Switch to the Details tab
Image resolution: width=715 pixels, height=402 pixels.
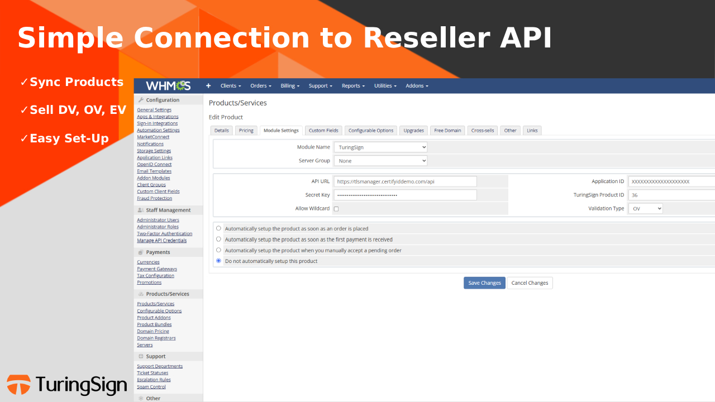point(222,131)
